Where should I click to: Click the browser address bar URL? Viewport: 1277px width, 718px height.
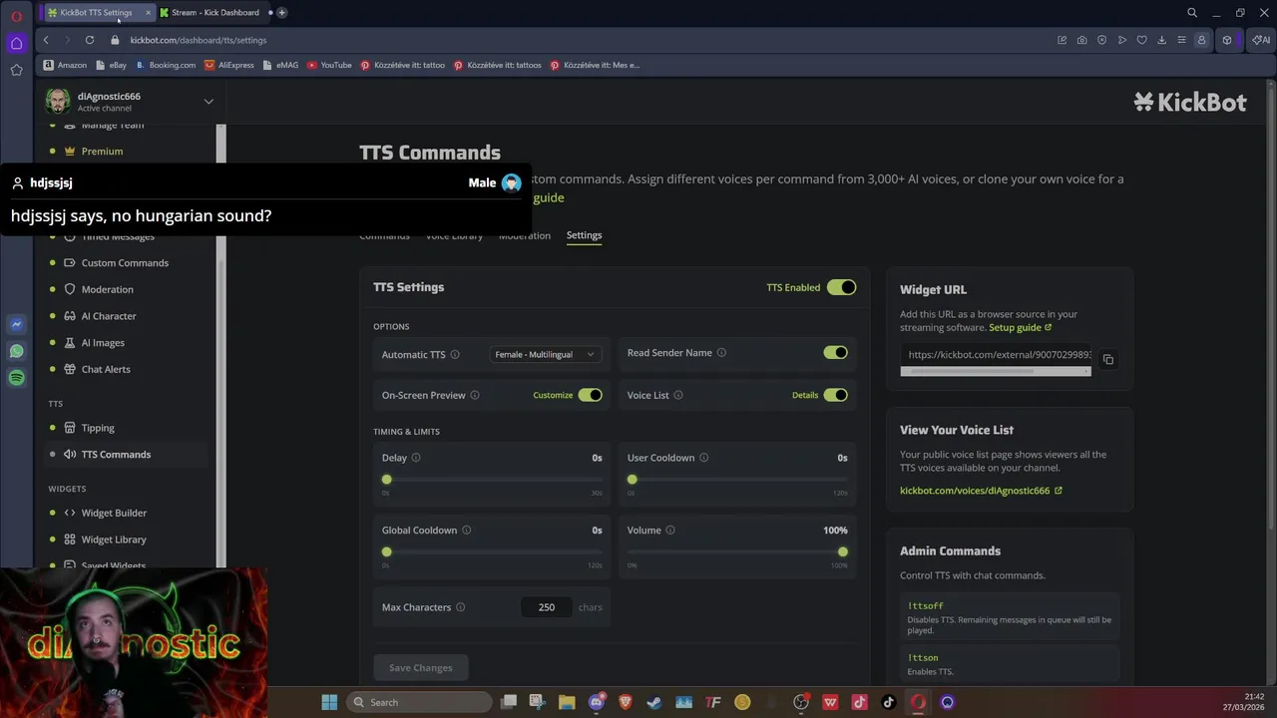pyautogui.click(x=199, y=40)
